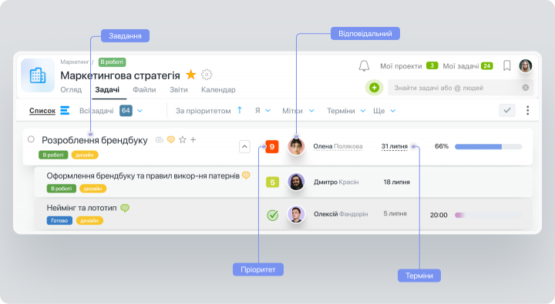Click the project building icon
Screen dimensions: 555x304
tap(38, 75)
